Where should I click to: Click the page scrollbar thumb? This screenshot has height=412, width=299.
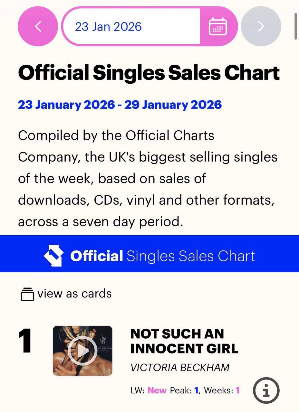[x=296, y=26]
